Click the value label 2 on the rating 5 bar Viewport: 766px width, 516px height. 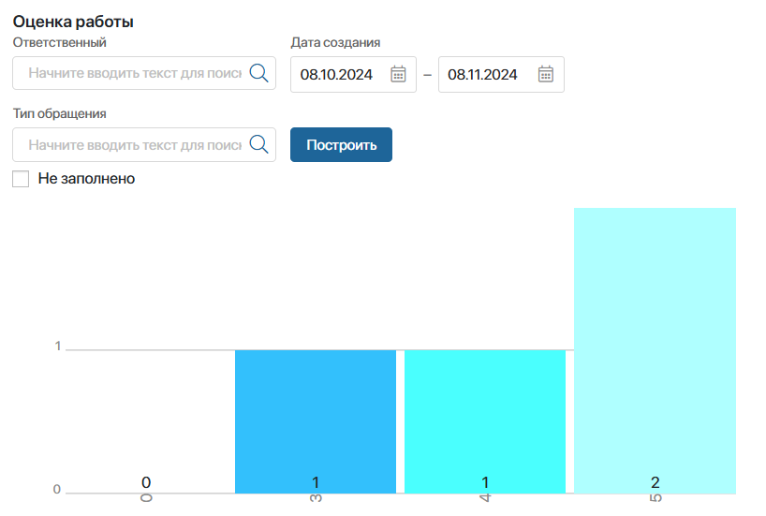[655, 482]
